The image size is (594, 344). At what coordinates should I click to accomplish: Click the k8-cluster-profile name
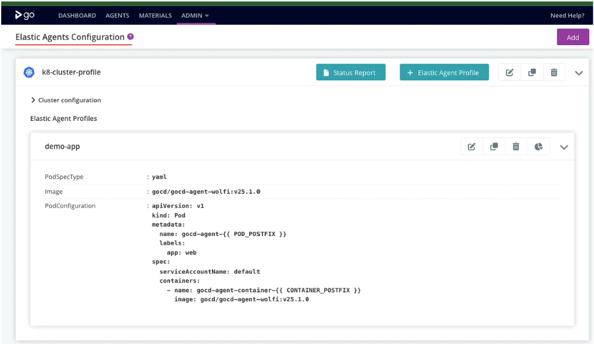tap(71, 72)
